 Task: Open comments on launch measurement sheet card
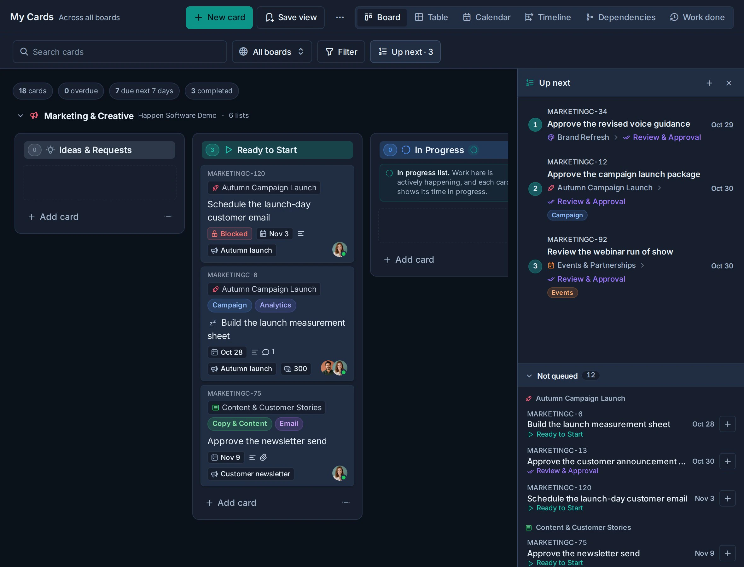click(268, 352)
